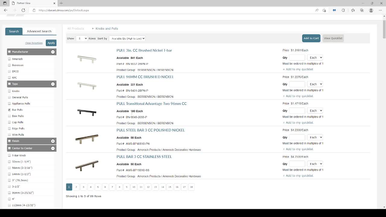Open browser Collections

pyautogui.click(x=362, y=10)
